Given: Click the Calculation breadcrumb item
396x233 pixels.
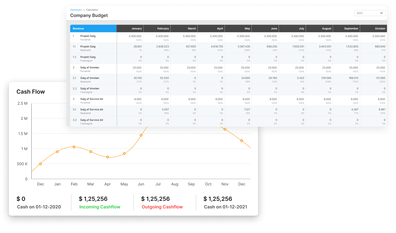Looking at the screenshot, I should [x=92, y=10].
